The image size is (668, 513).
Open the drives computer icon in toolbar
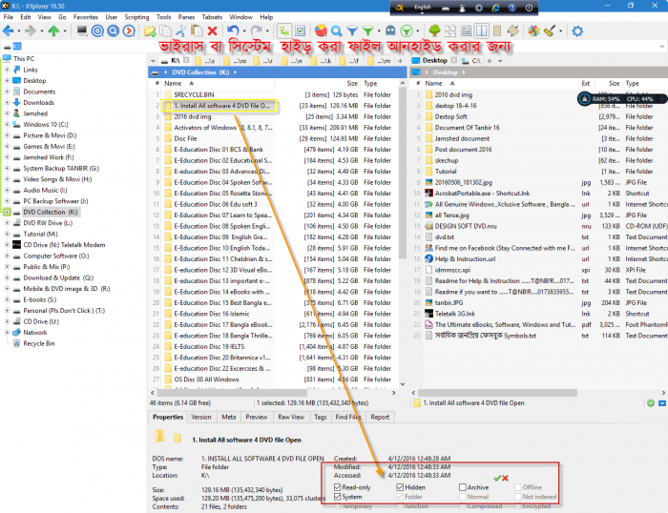pos(82,31)
